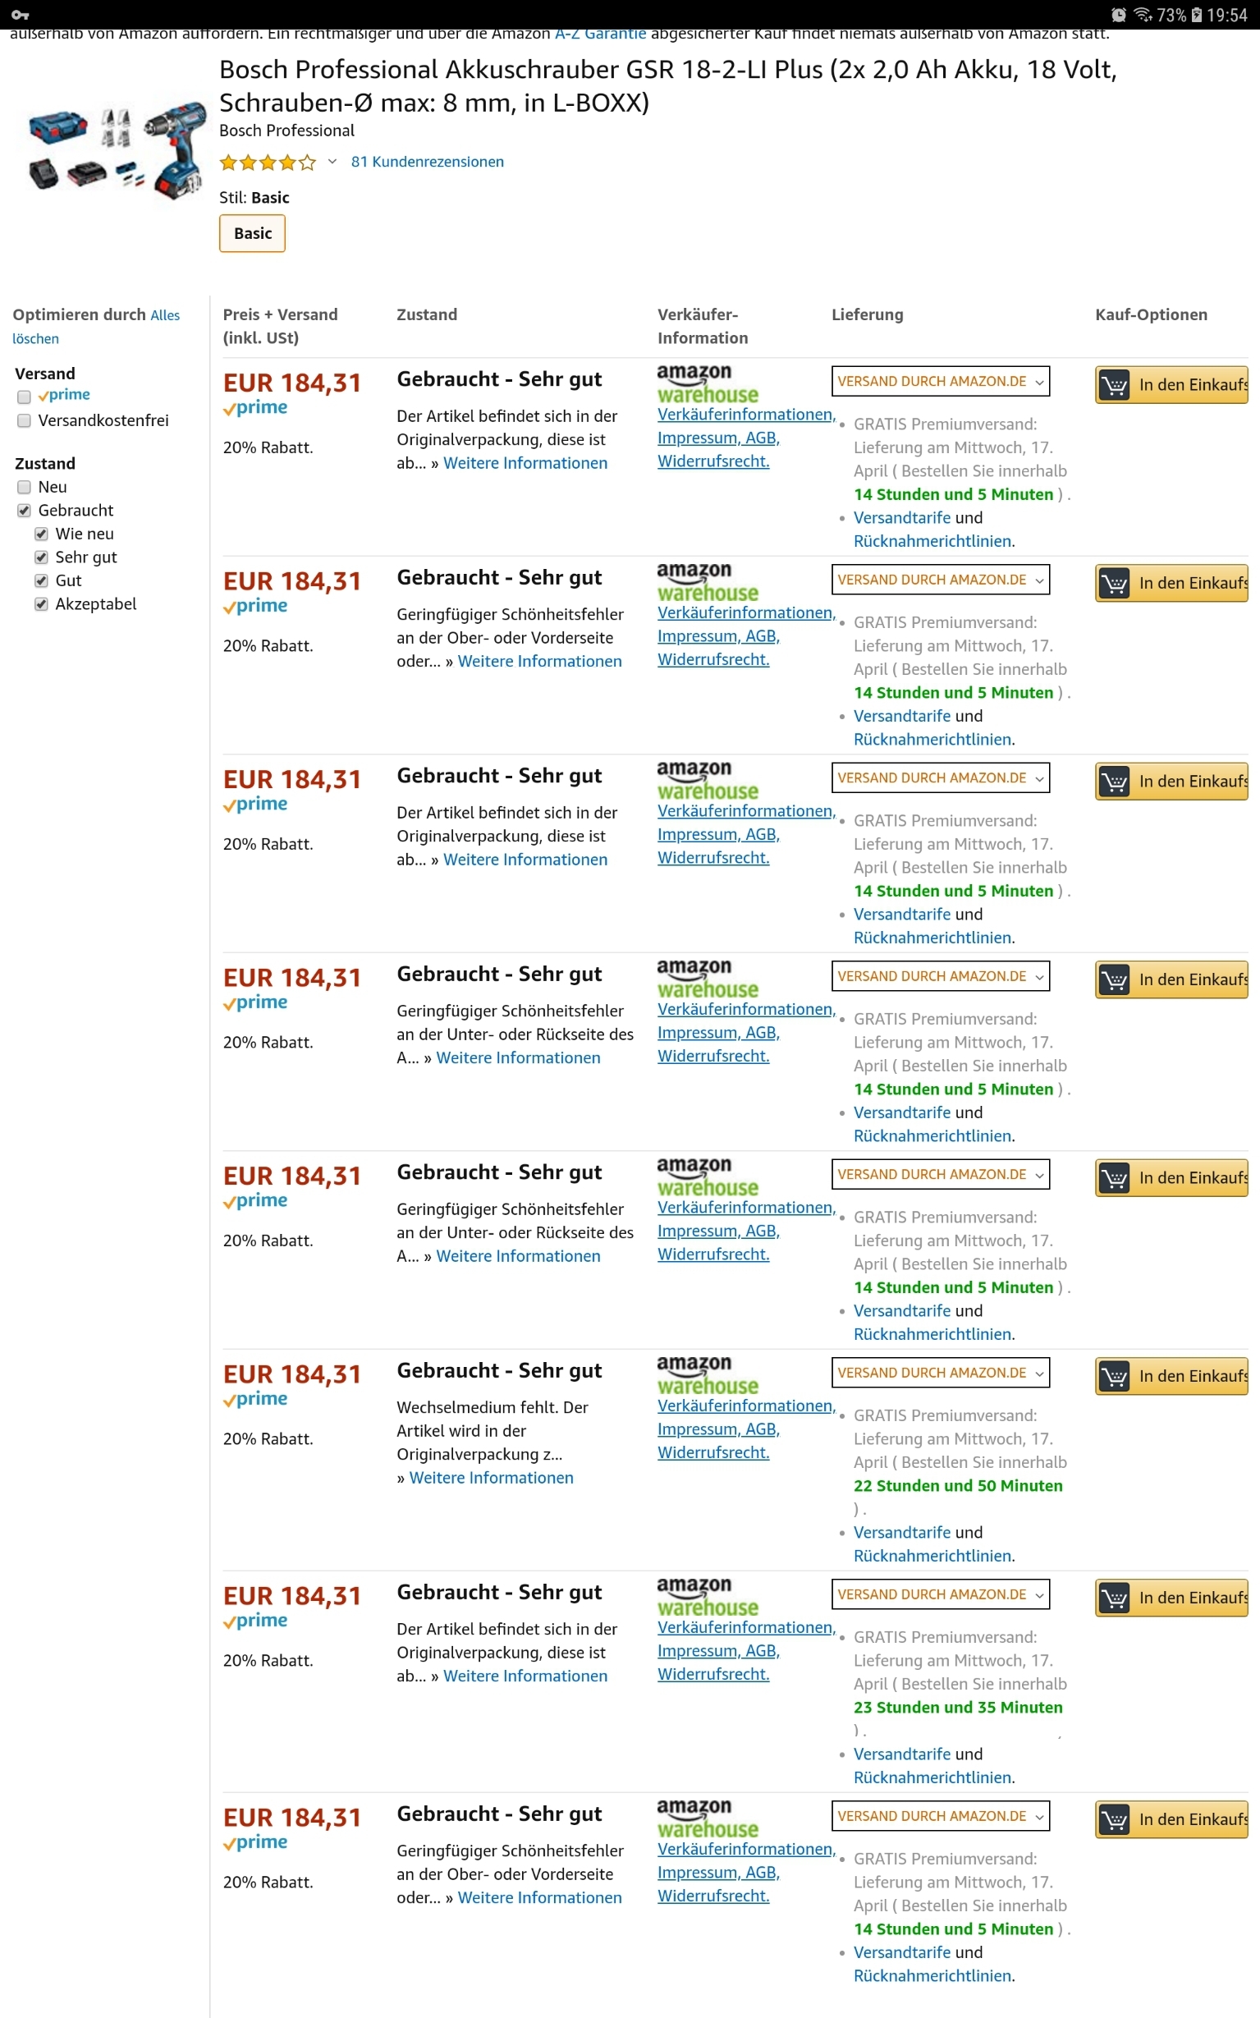This screenshot has width=1260, height=2018.
Task: Click the cart icon on the first offer
Action: pos(1114,385)
